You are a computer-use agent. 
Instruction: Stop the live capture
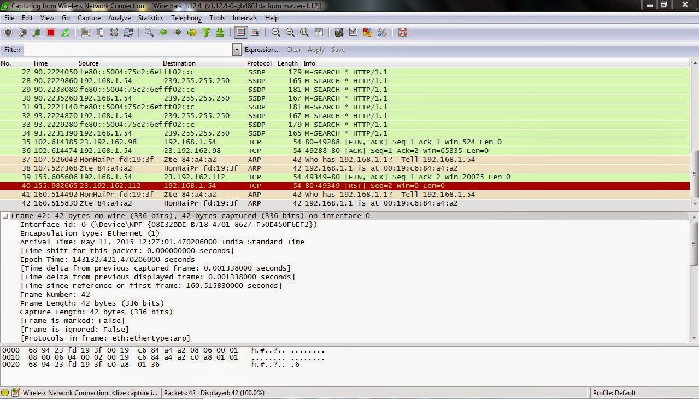point(51,32)
